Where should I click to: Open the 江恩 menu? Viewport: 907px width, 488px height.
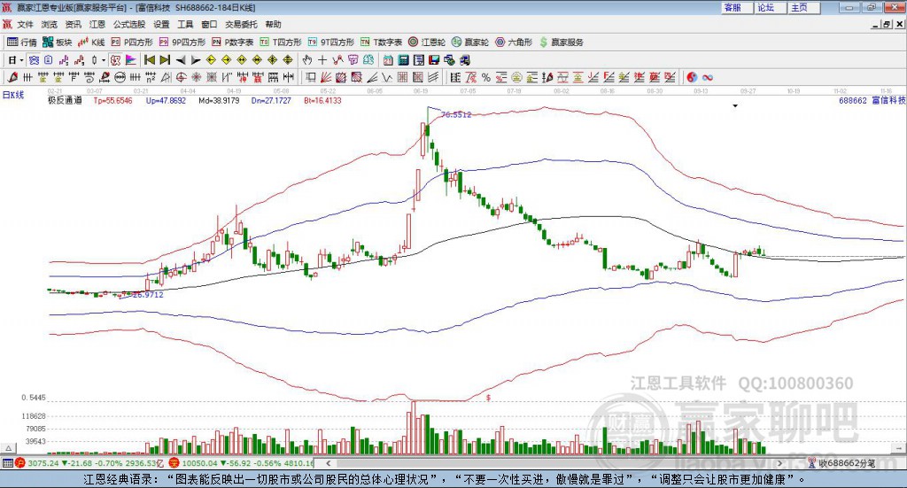pyautogui.click(x=97, y=24)
